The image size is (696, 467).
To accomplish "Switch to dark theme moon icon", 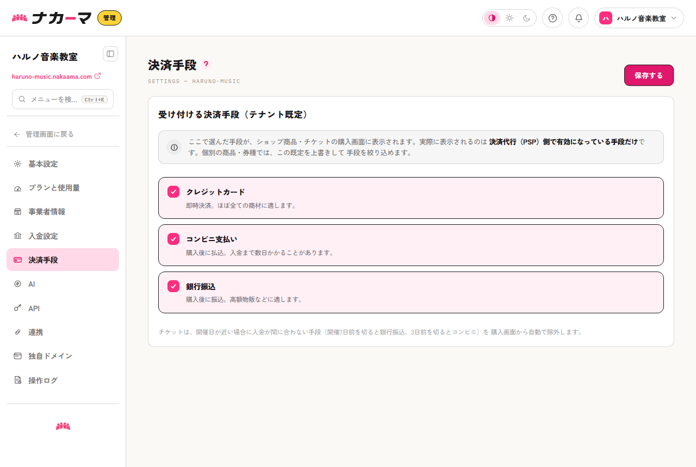I will coord(526,18).
